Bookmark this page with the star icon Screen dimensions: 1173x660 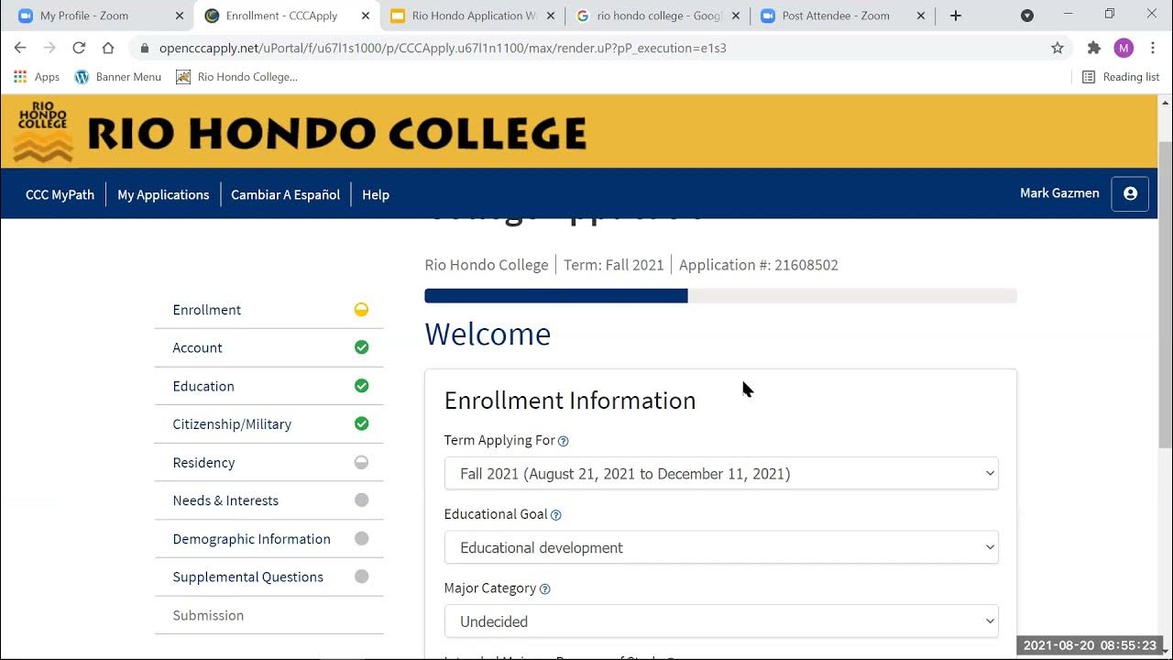pos(1058,48)
